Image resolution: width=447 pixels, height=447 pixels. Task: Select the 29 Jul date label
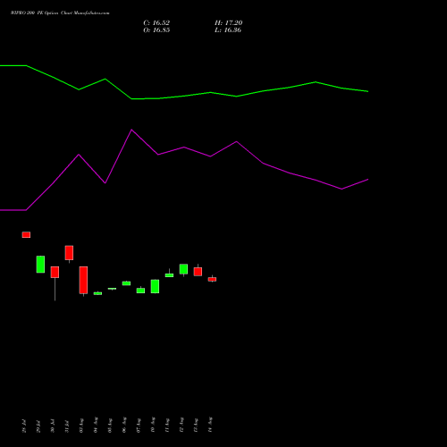(38, 426)
